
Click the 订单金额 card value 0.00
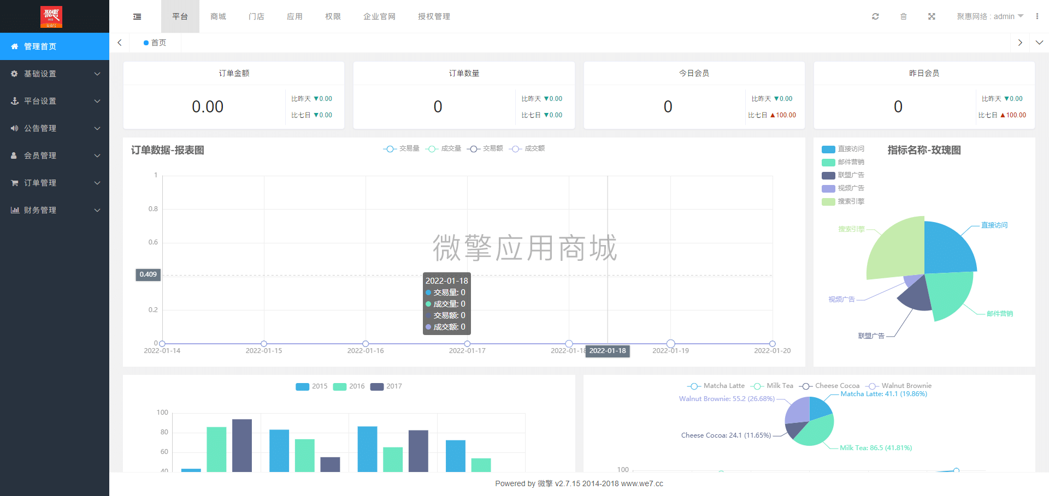point(208,106)
